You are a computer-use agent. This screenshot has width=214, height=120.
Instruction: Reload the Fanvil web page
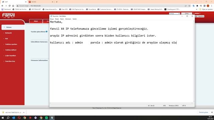tap(10, 6)
